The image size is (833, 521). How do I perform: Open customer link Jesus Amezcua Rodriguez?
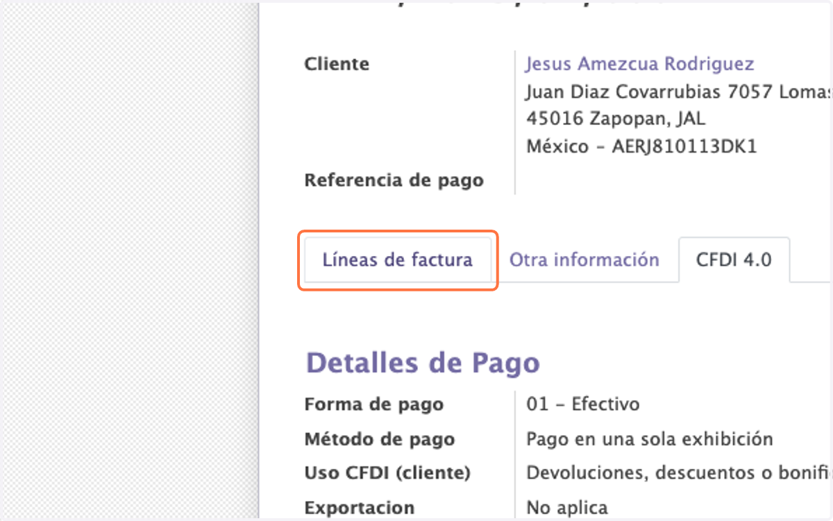pyautogui.click(x=640, y=65)
